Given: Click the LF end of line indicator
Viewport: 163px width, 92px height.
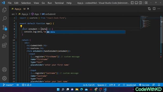Looking at the screenshot, I should coord(119,85).
